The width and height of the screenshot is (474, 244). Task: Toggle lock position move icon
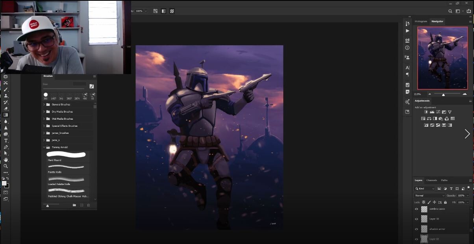[x=434, y=202]
